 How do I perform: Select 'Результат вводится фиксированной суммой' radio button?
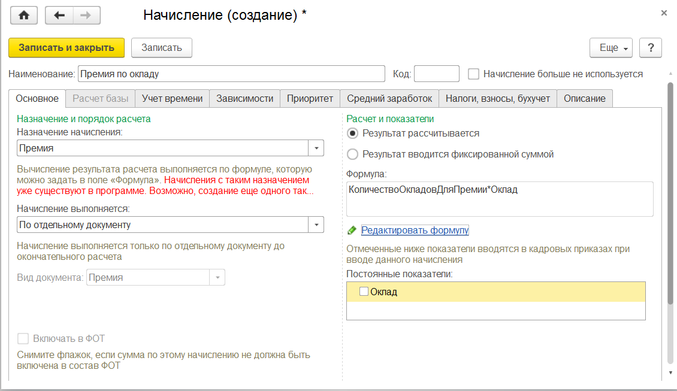point(353,154)
